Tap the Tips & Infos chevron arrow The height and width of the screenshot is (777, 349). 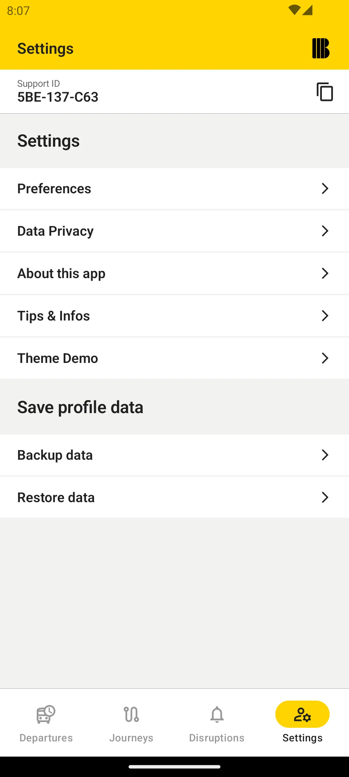pos(325,316)
